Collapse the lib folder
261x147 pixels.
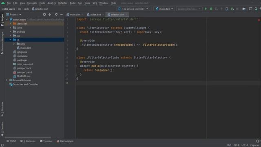tap(11, 40)
